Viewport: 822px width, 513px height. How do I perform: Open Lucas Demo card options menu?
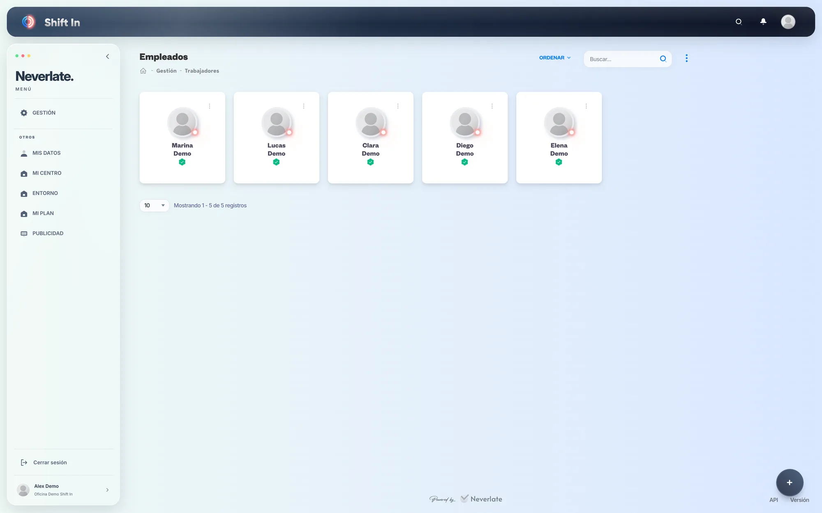[304, 106]
